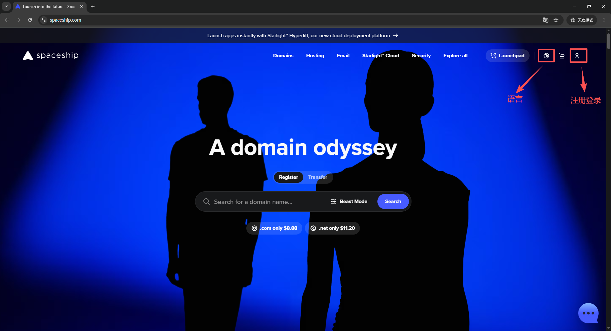Click the spaceship logo icon
Image resolution: width=611 pixels, height=331 pixels.
(28, 56)
